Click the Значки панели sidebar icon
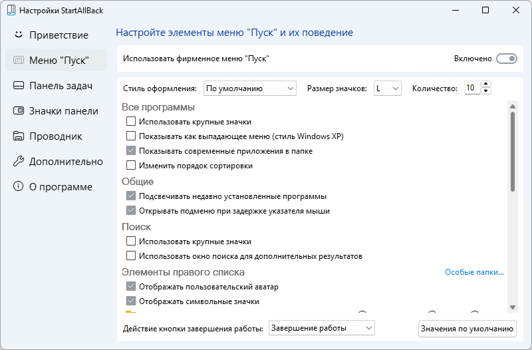Viewport: 532px width, 350px height. 19,110
